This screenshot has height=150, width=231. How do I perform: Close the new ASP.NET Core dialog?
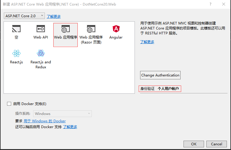224,4
